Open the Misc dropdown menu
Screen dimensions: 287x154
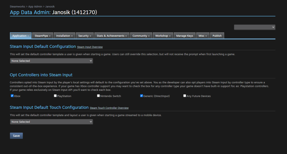[203, 36]
